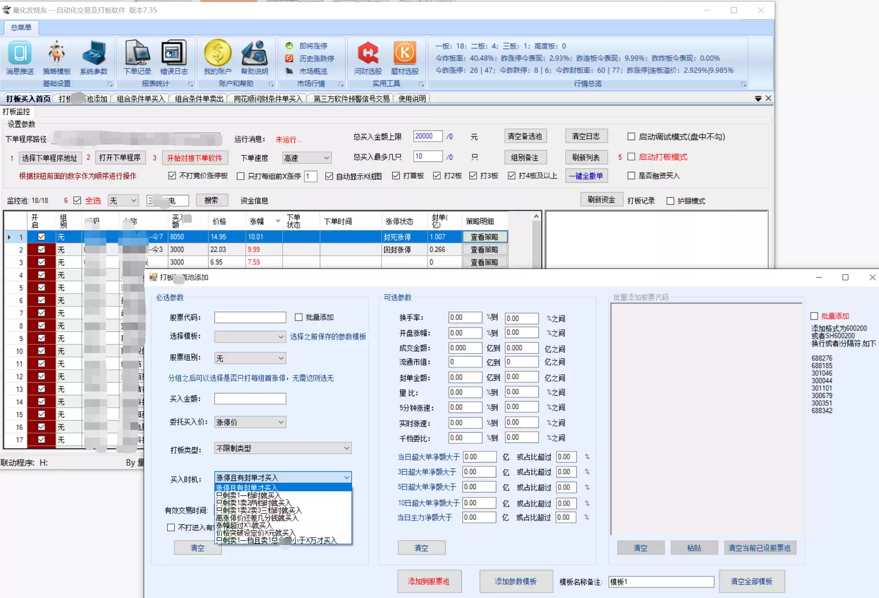Switch to 组合条件单买入 tab
The width and height of the screenshot is (879, 598).
click(140, 99)
